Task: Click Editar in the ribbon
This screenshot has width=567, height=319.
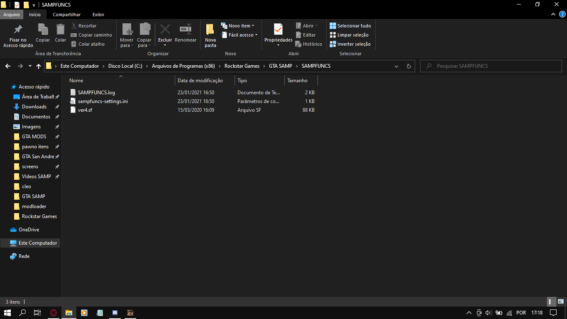Action: (x=305, y=35)
